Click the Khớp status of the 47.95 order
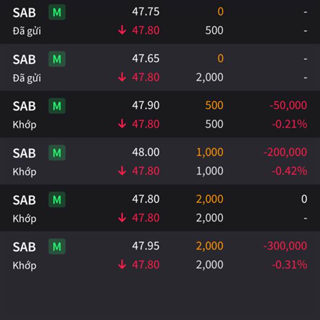 click(x=25, y=266)
